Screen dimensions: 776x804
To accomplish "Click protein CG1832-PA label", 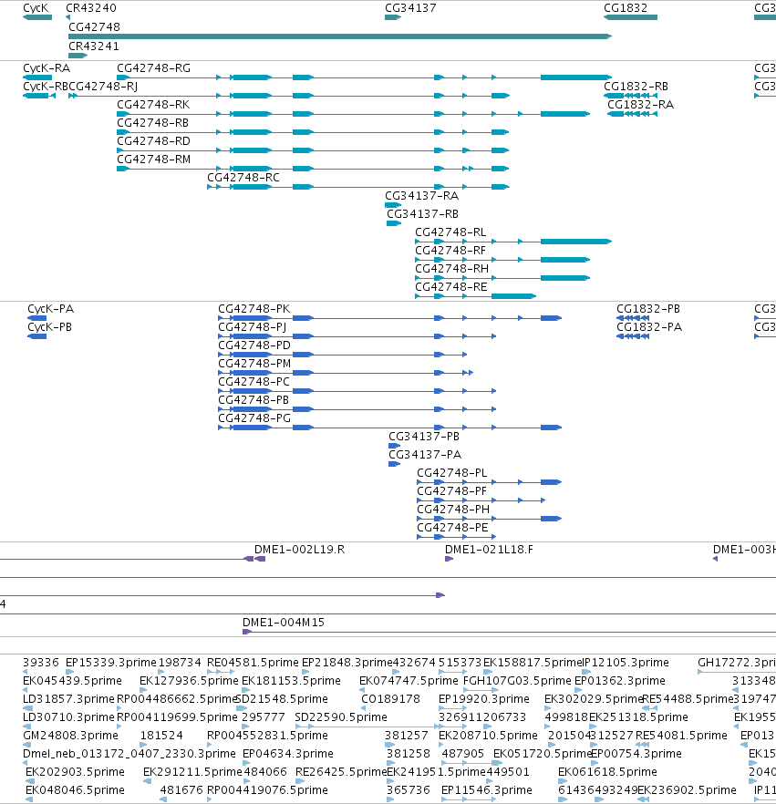I will 649,327.
